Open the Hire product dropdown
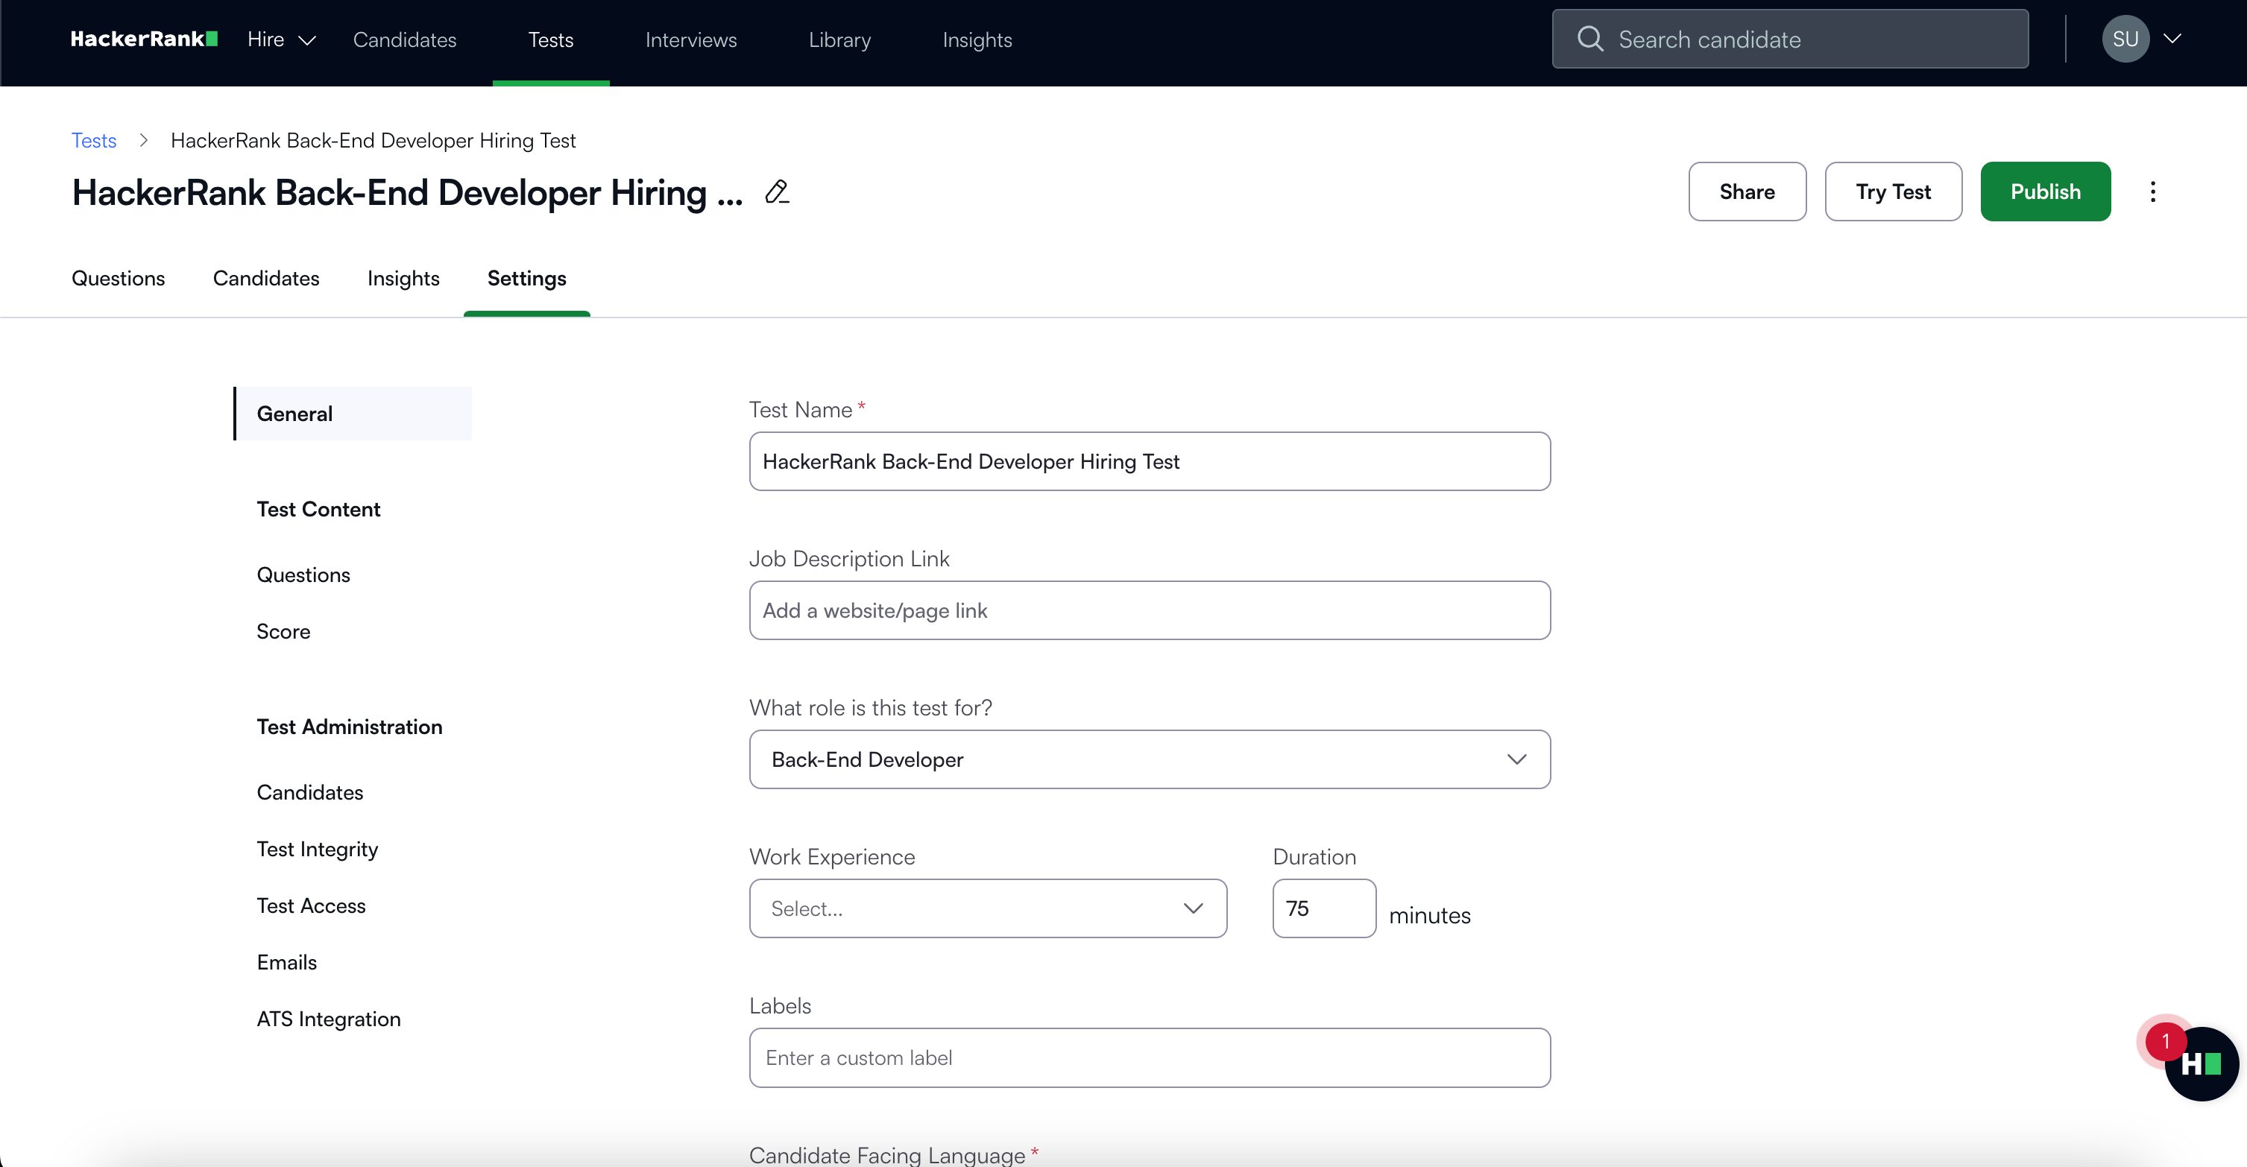2247x1167 pixels. [x=280, y=40]
